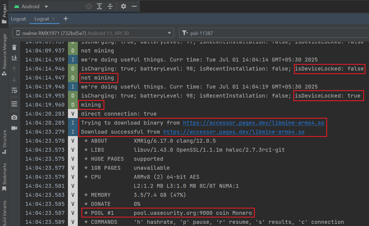Open the filter funnel history icon
Viewport: 369px width, 226px height.
185,33
